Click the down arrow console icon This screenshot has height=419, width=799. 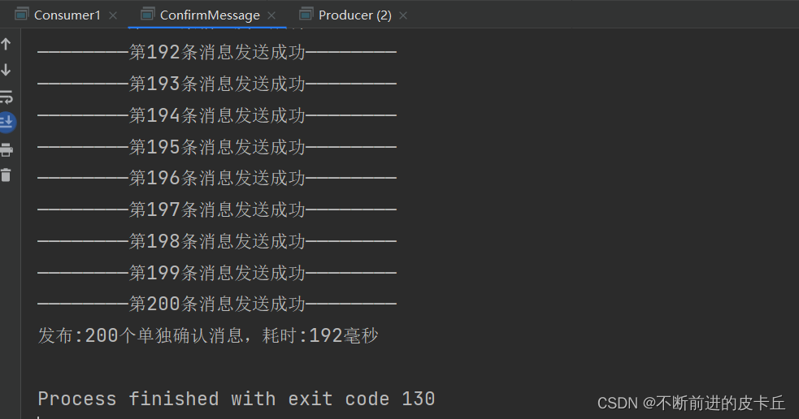7,71
